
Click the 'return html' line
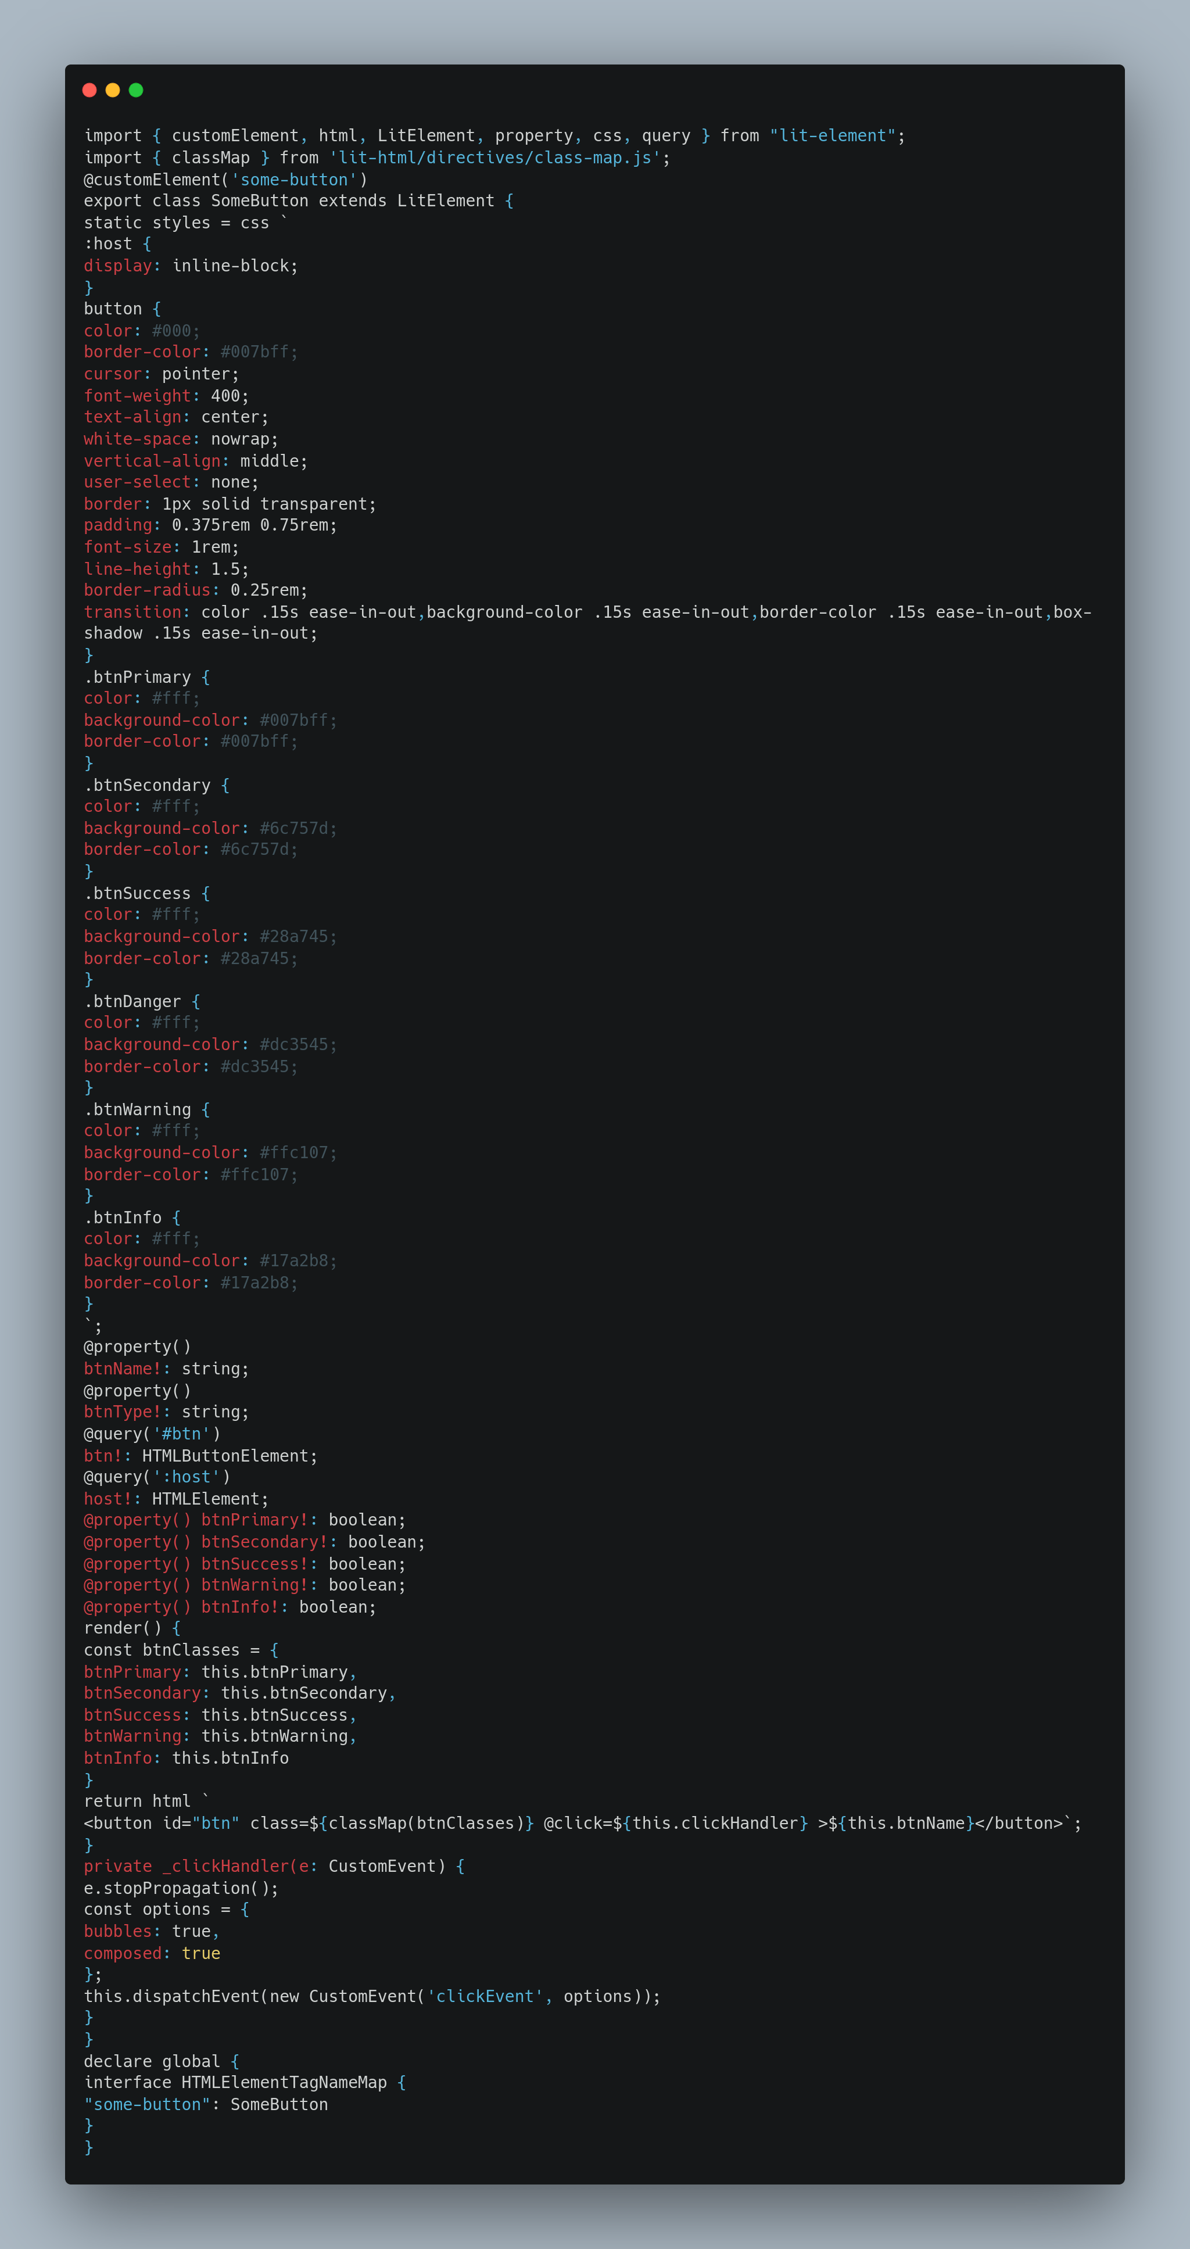[146, 1801]
